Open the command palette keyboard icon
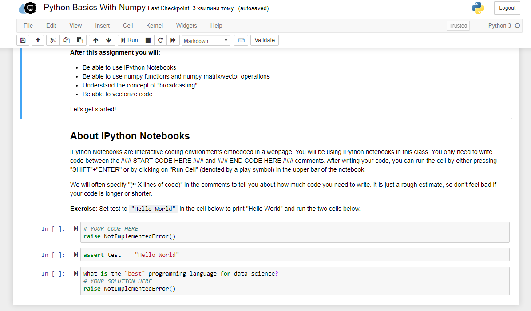The width and height of the screenshot is (531, 311). coord(241,40)
